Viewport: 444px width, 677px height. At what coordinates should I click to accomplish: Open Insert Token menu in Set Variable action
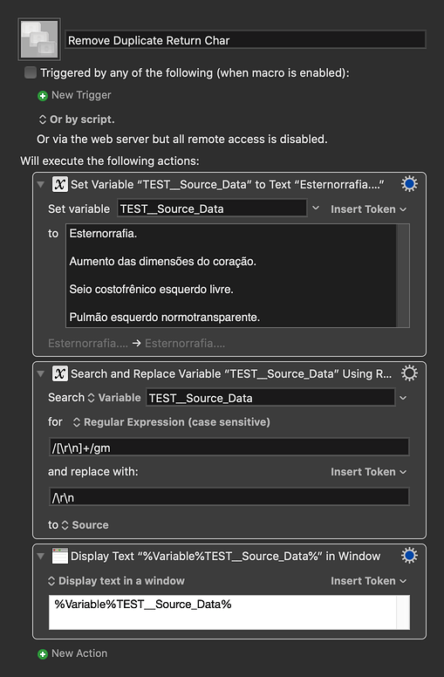pyautogui.click(x=368, y=209)
